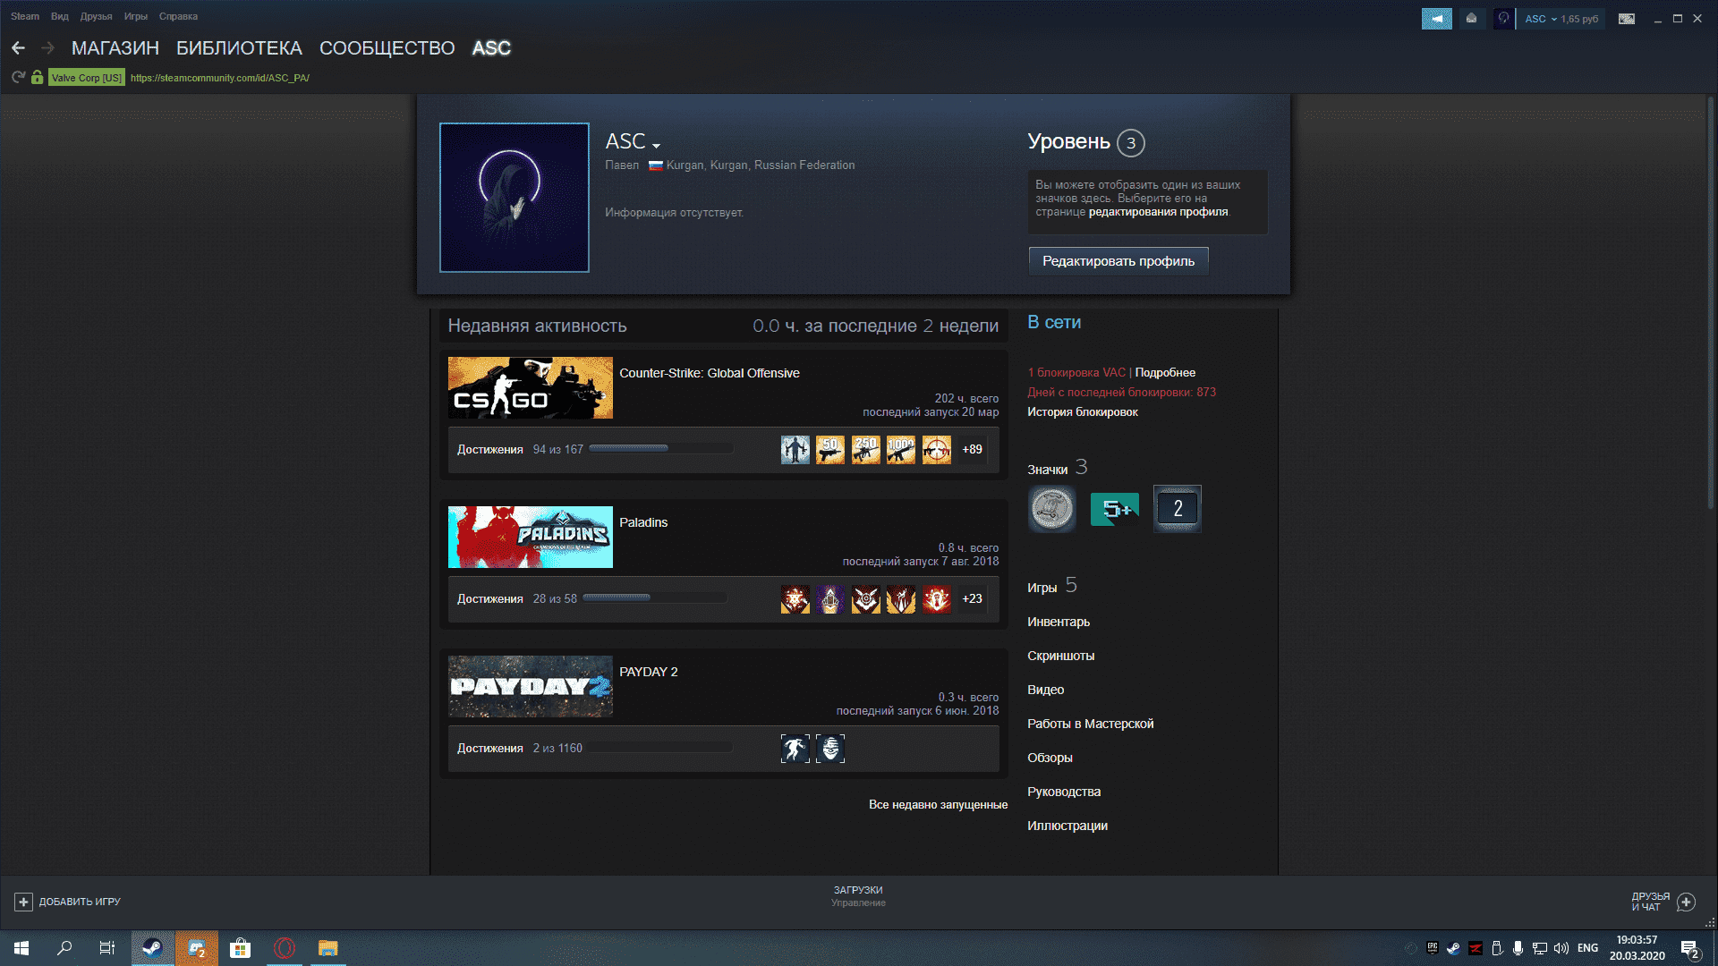Open the fourth Paladins achievement icon

pos(901,599)
